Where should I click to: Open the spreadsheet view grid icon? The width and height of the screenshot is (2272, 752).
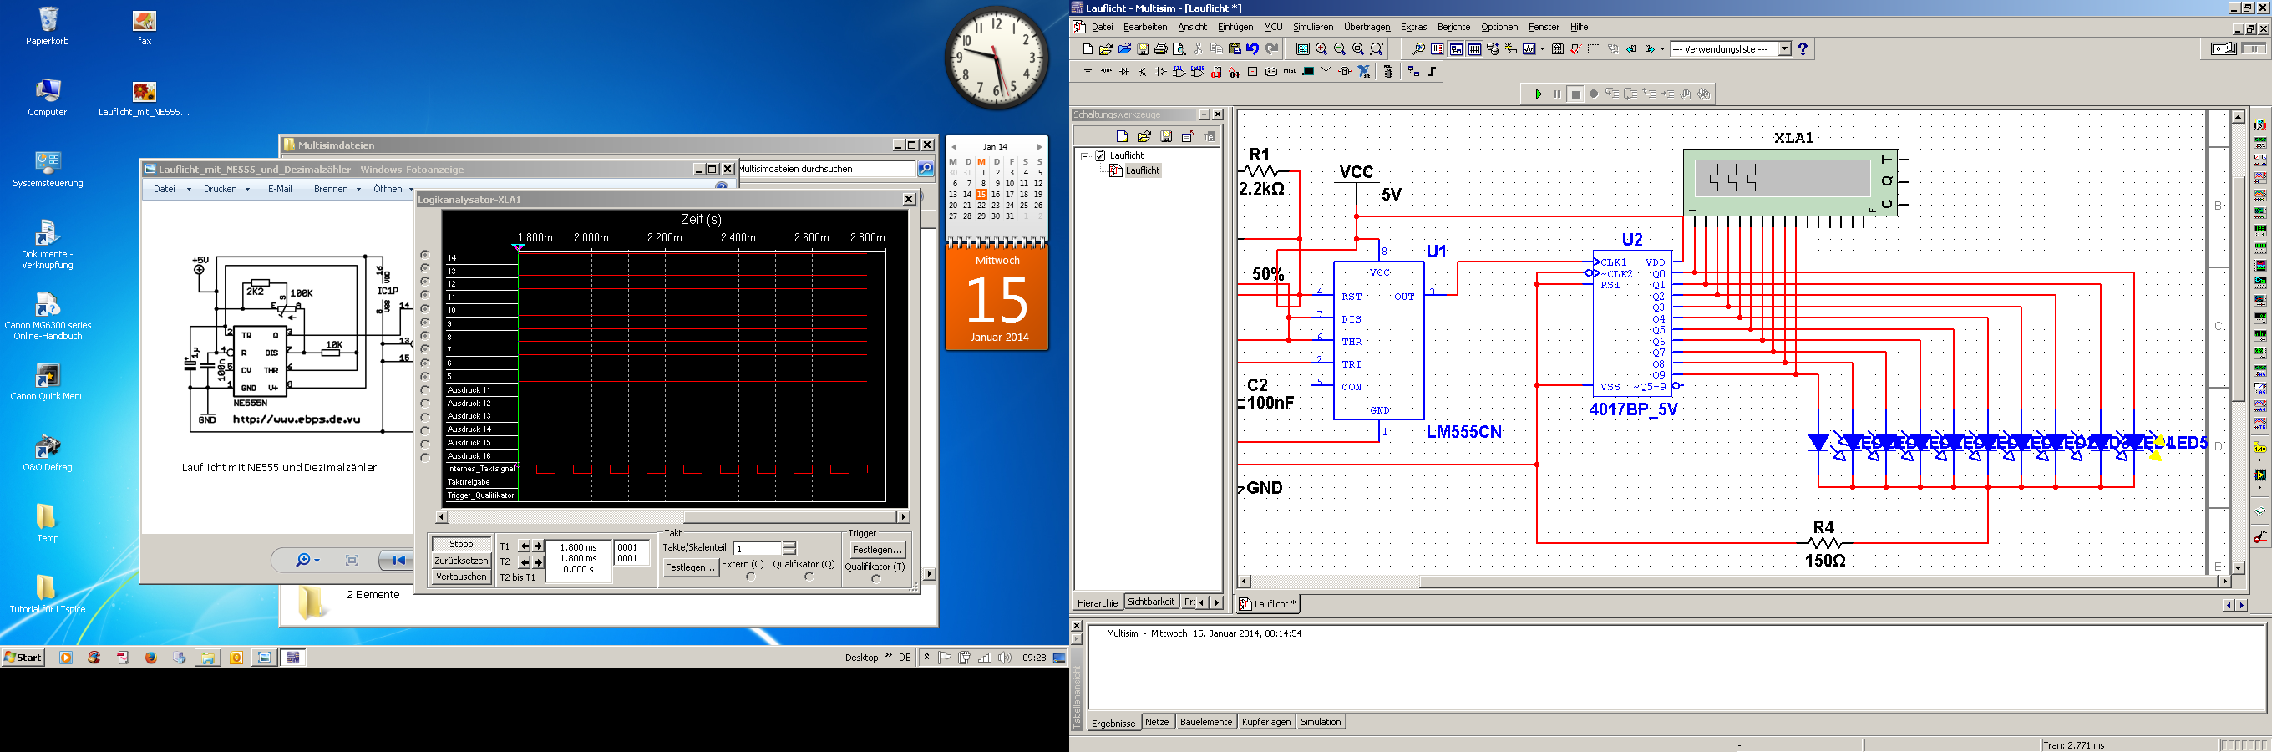(x=1474, y=49)
